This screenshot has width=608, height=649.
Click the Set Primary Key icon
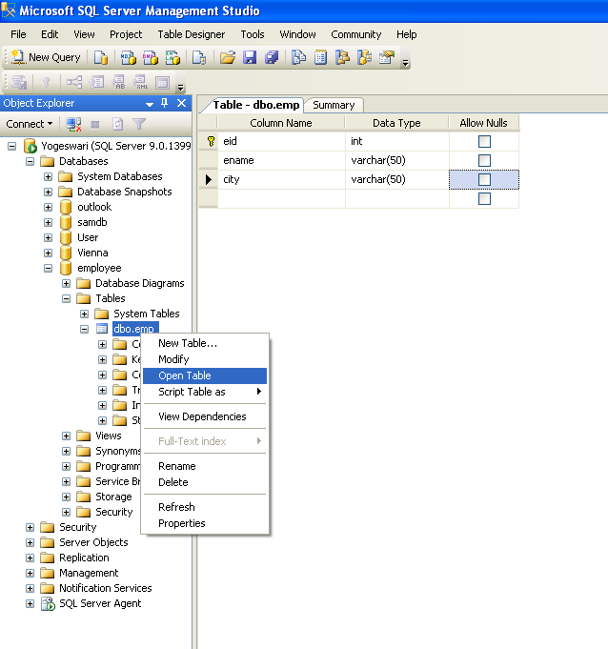pyautogui.click(x=46, y=82)
